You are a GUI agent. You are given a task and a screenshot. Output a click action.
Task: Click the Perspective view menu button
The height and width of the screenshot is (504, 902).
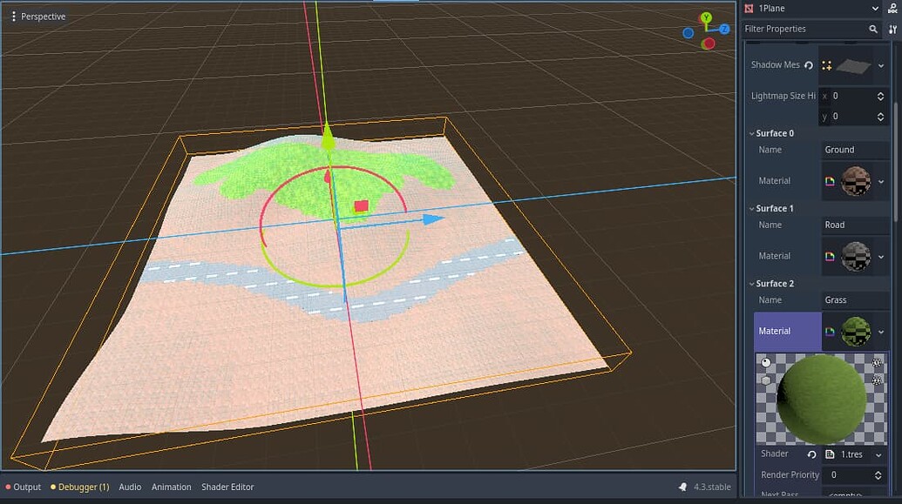(39, 17)
